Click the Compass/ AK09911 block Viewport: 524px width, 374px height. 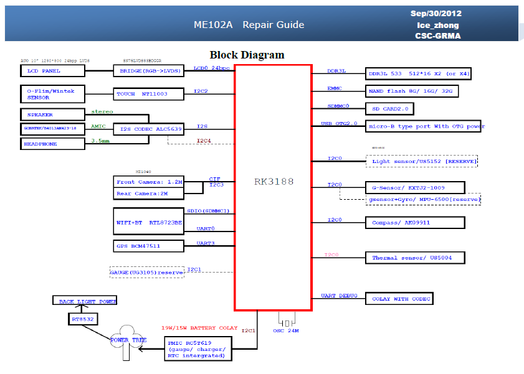tap(415, 223)
